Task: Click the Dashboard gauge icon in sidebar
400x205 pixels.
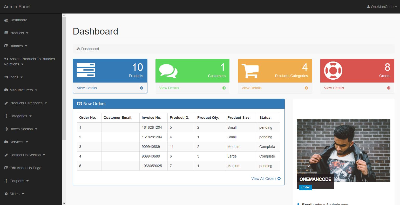Action: click(x=6, y=20)
